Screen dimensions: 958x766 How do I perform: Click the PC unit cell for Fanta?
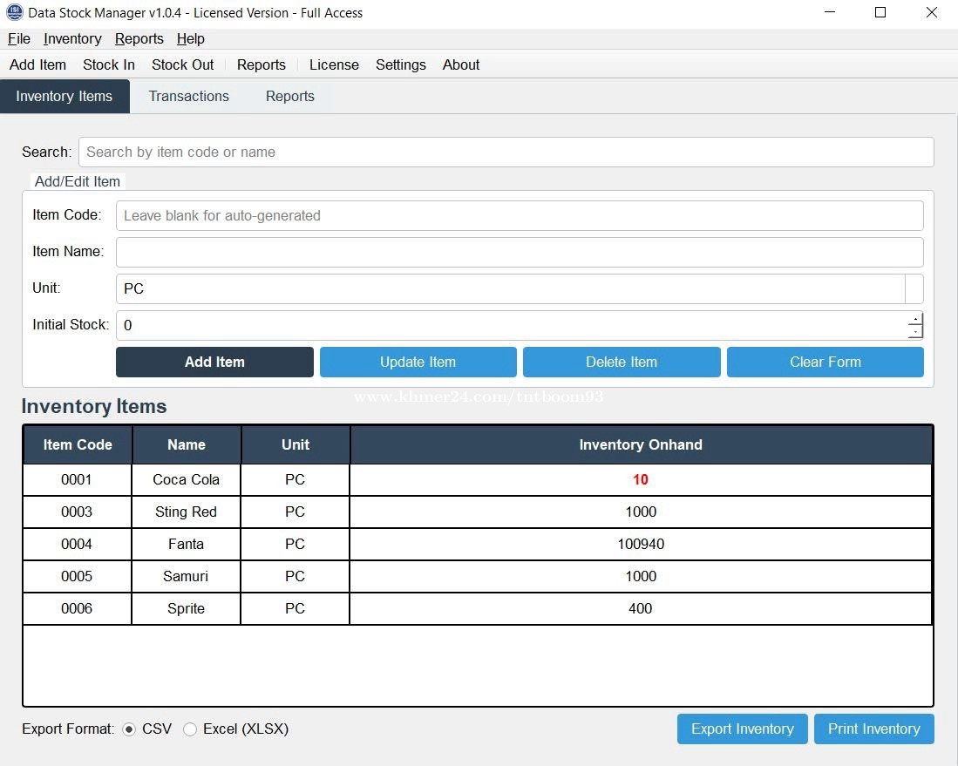(296, 545)
